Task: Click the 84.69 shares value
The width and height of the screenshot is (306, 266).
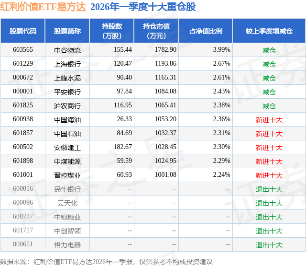Action: [124, 133]
